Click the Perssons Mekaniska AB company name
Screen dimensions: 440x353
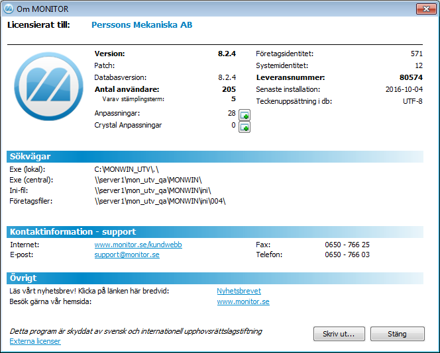tap(142, 25)
